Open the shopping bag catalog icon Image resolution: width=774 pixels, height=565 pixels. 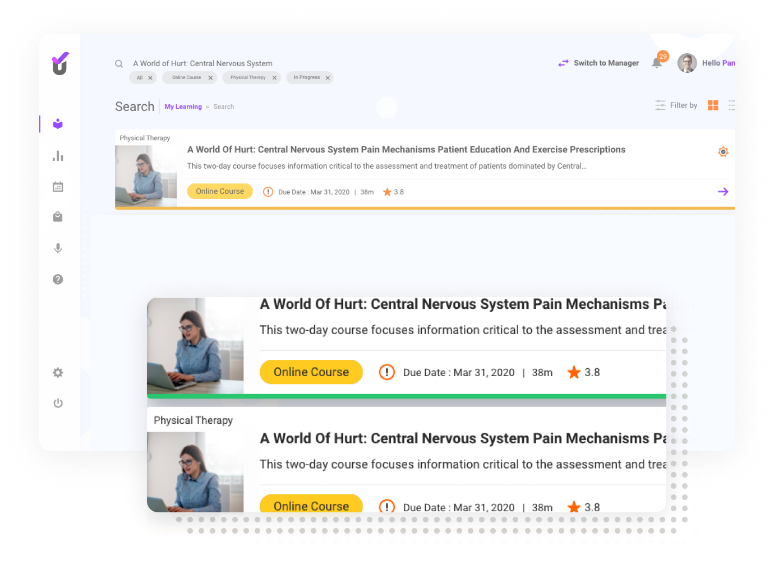(x=58, y=217)
